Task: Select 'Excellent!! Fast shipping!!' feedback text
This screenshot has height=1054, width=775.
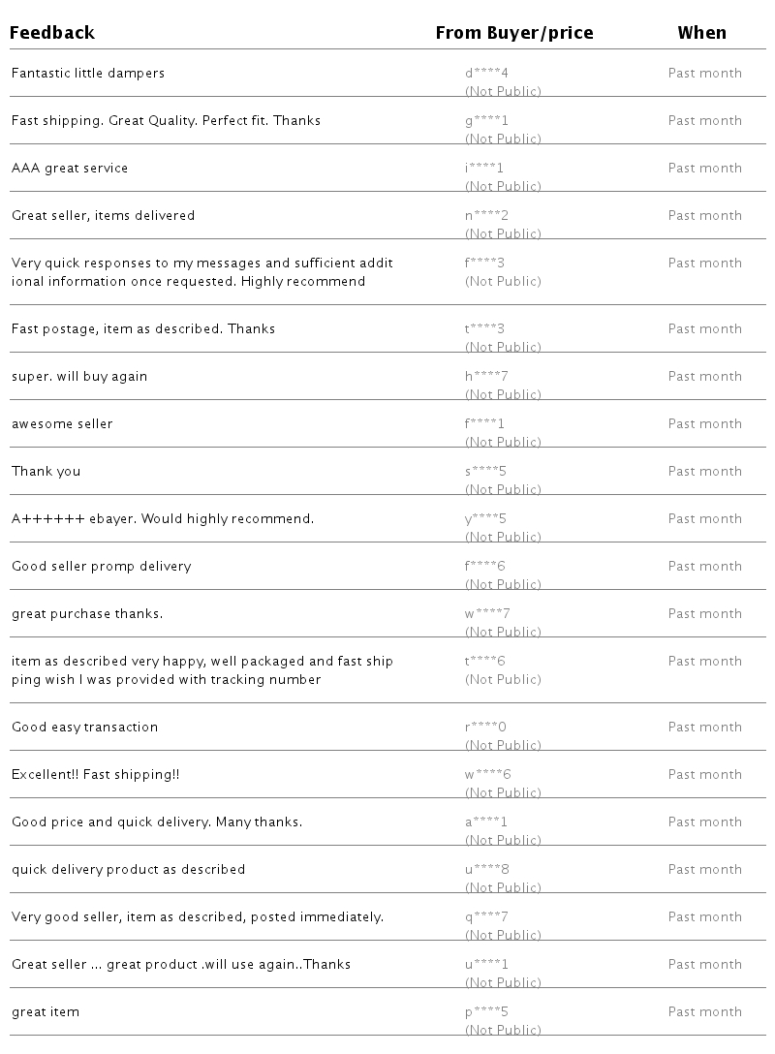Action: [x=96, y=775]
